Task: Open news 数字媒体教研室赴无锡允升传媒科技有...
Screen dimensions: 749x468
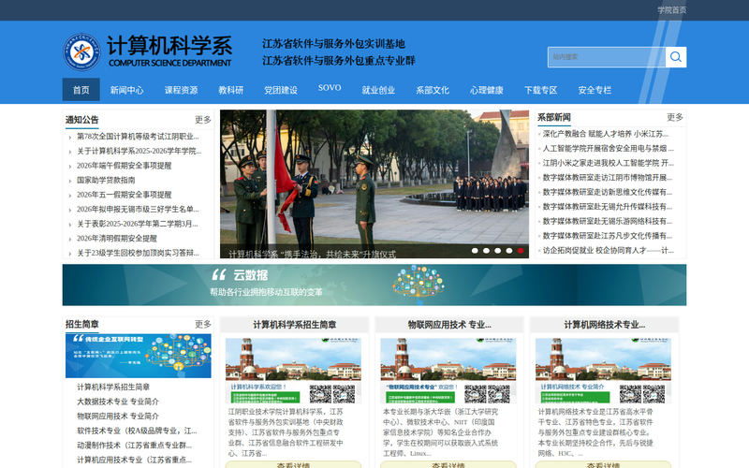Action: pos(608,207)
